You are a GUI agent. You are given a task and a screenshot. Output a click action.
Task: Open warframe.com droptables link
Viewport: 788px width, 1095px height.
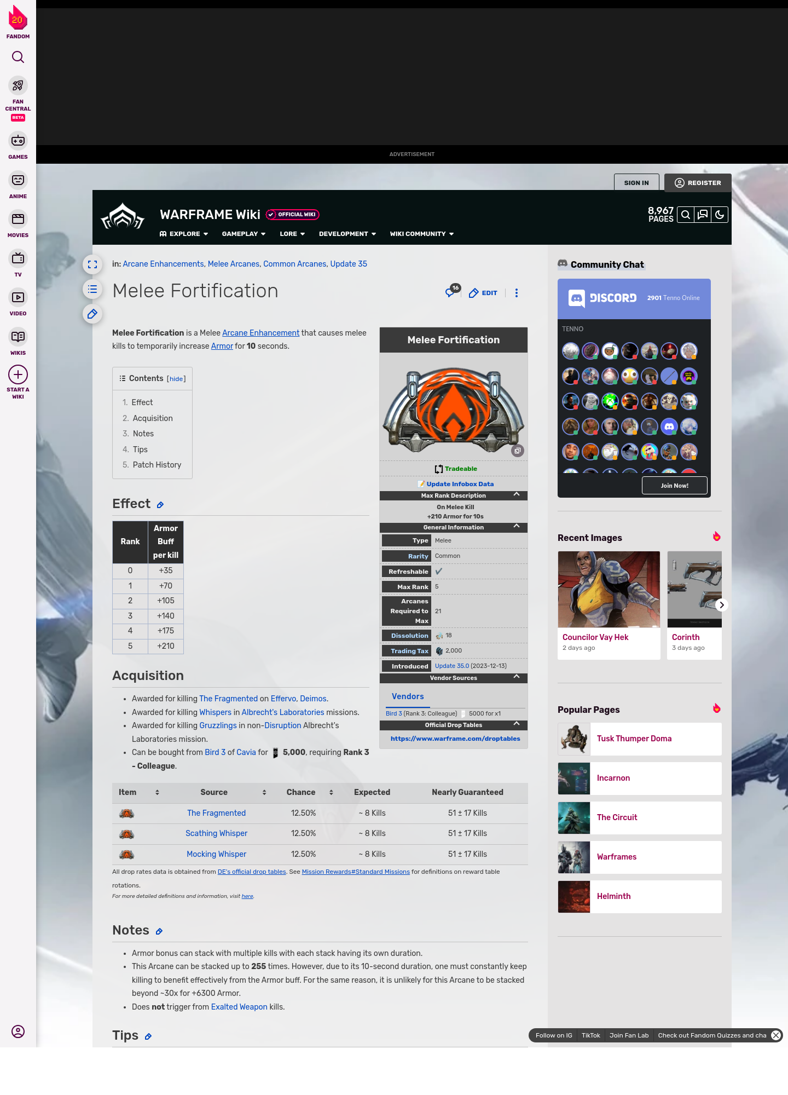click(455, 739)
